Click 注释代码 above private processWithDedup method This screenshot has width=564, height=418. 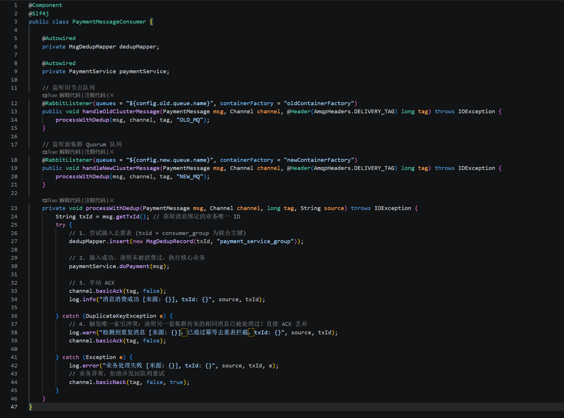(x=95, y=200)
